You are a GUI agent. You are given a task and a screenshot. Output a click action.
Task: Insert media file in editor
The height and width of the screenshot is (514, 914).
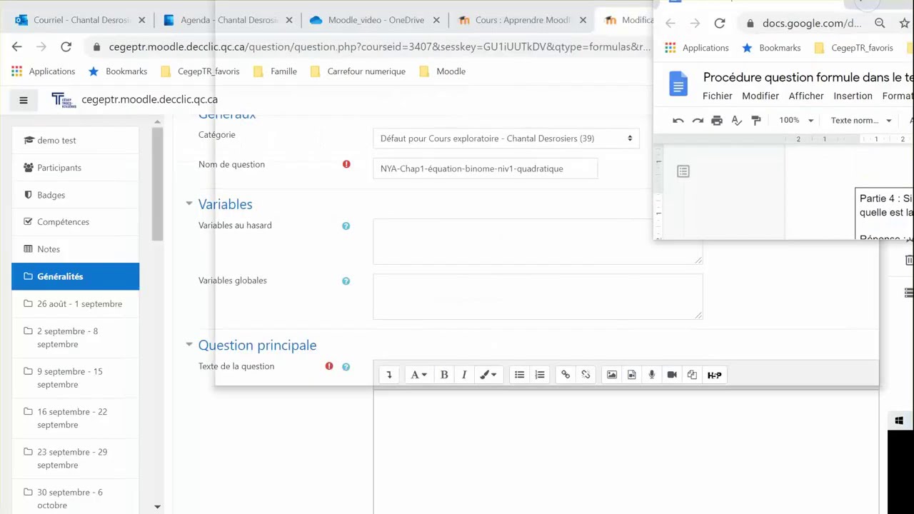point(632,375)
